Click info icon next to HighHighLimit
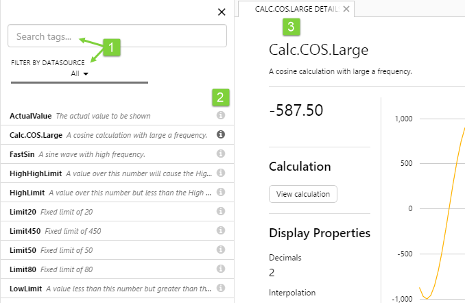Screen dimensions: 465x303 pyautogui.click(x=221, y=173)
